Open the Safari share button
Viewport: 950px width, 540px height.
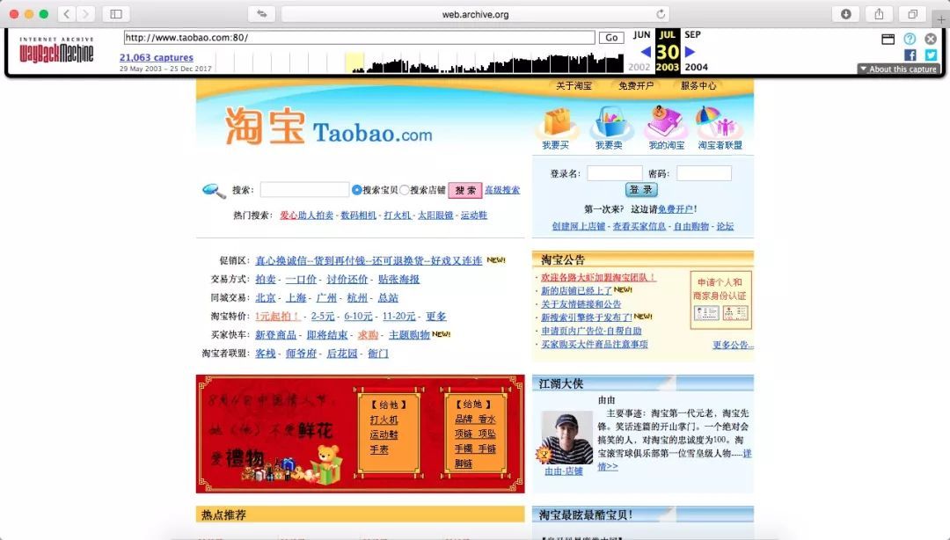click(x=879, y=14)
